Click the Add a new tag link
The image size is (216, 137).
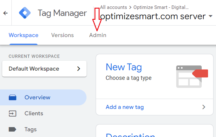125,107
